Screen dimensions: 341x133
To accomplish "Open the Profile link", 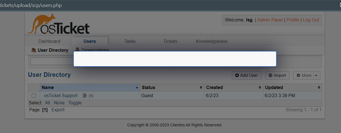I will pyautogui.click(x=293, y=20).
